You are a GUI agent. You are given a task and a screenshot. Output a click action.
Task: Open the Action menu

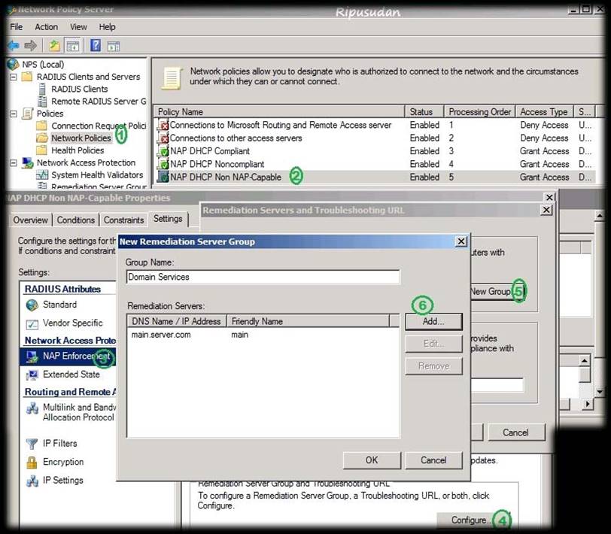(x=46, y=27)
